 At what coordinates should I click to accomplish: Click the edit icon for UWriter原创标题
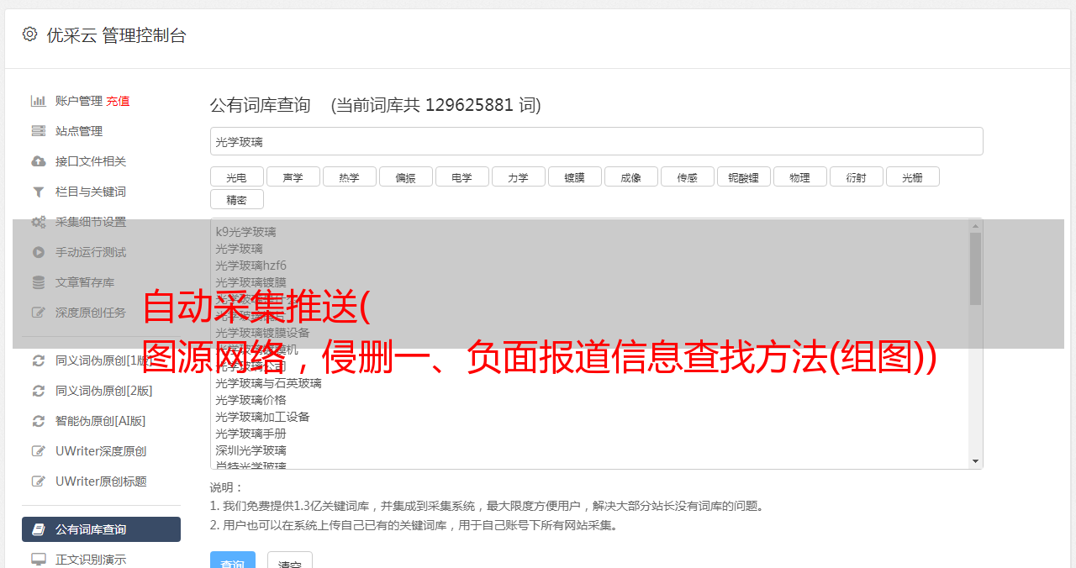(x=38, y=481)
